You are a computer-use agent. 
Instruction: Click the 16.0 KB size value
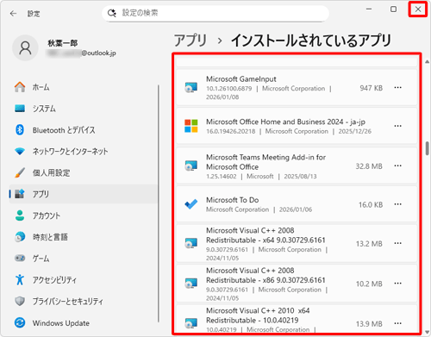[x=371, y=204]
